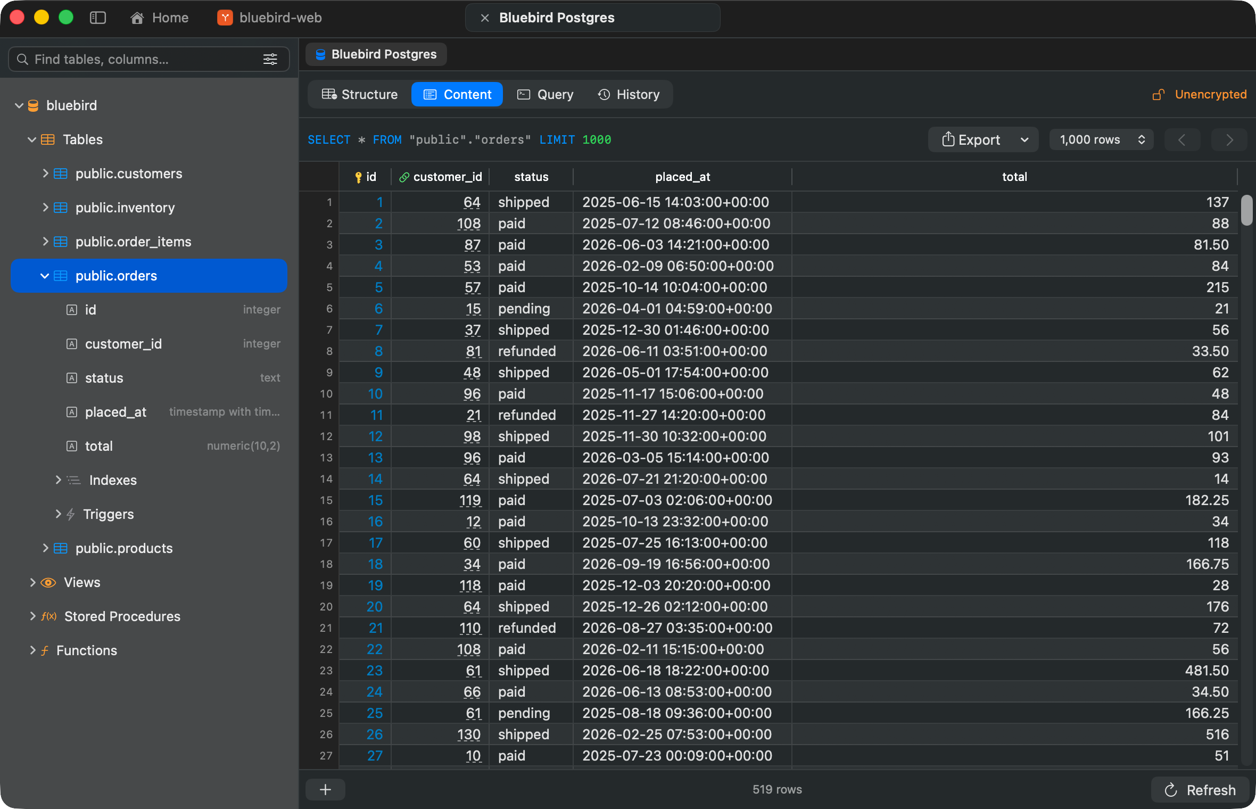This screenshot has width=1256, height=809.
Task: Switch to the Structure tab
Action: pos(360,94)
